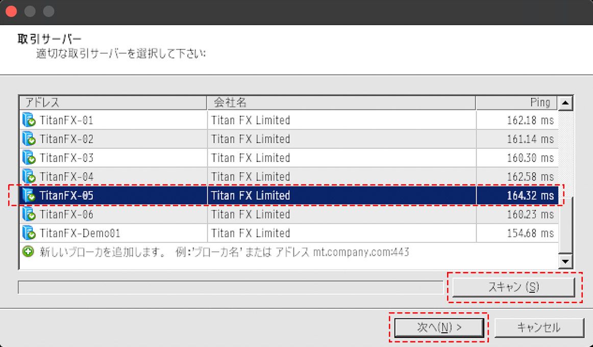Sort servers by the 会社名 column header

point(306,102)
